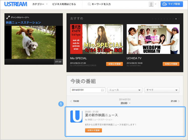Click the program description starting with 8月から公開予定
188x140 pixels.
(111, 125)
